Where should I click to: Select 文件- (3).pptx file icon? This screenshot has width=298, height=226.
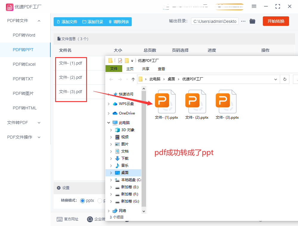pyautogui.click(x=226, y=102)
